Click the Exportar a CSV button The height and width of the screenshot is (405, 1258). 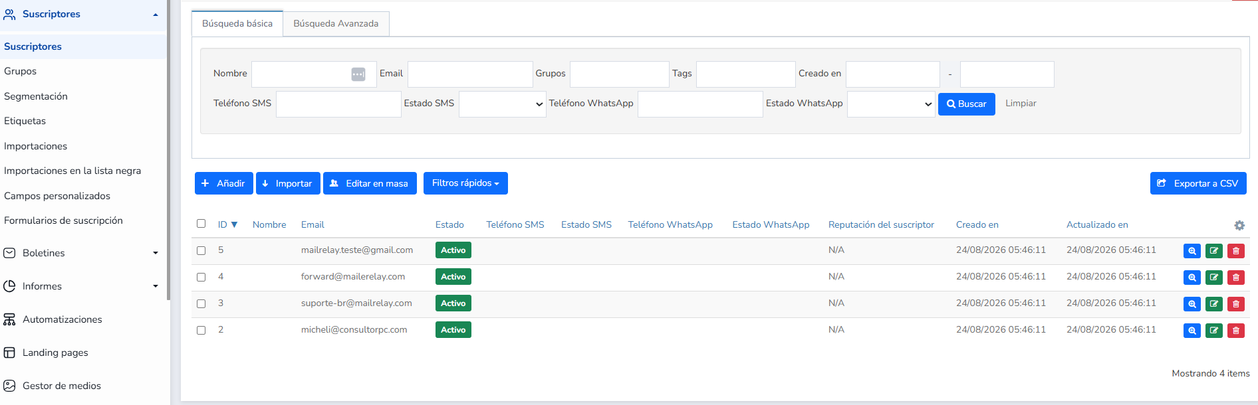point(1198,183)
